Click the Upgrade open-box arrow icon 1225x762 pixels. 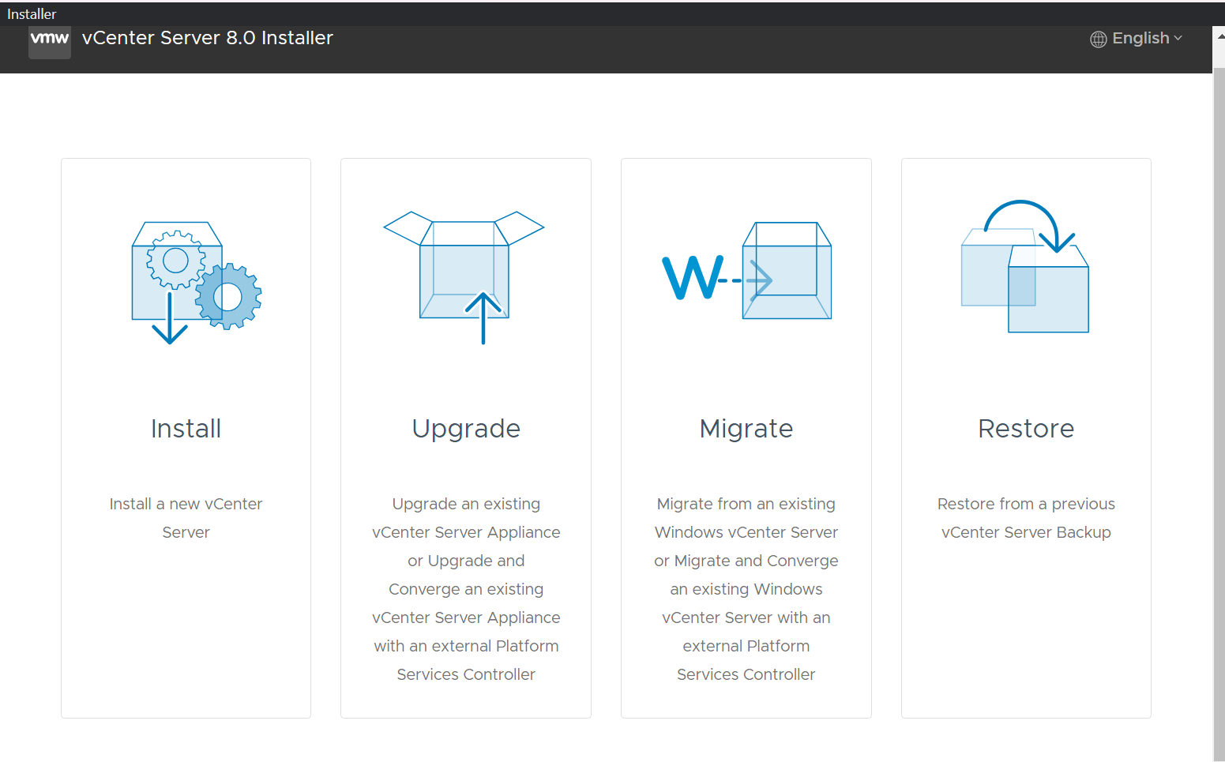(464, 277)
